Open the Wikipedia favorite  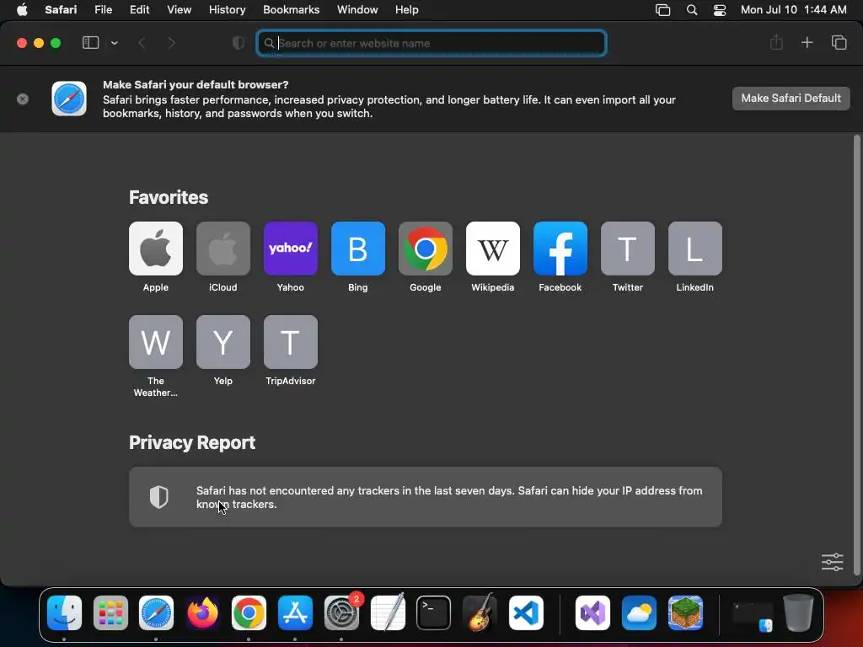pos(492,249)
